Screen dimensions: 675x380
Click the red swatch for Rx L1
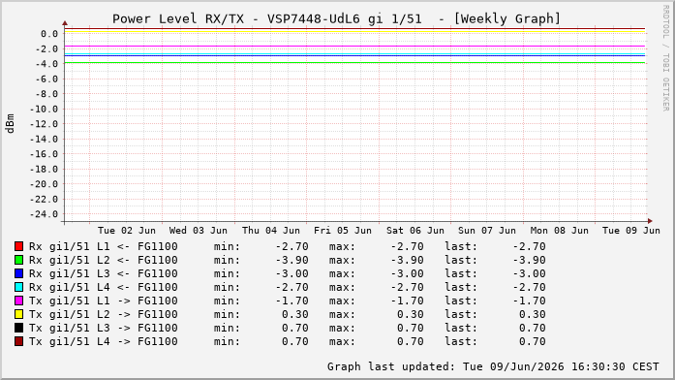click(x=18, y=246)
